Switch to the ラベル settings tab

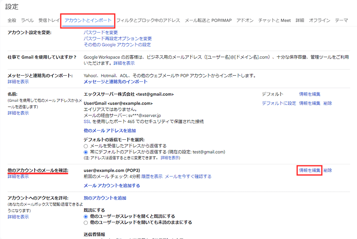pyautogui.click(x=27, y=21)
